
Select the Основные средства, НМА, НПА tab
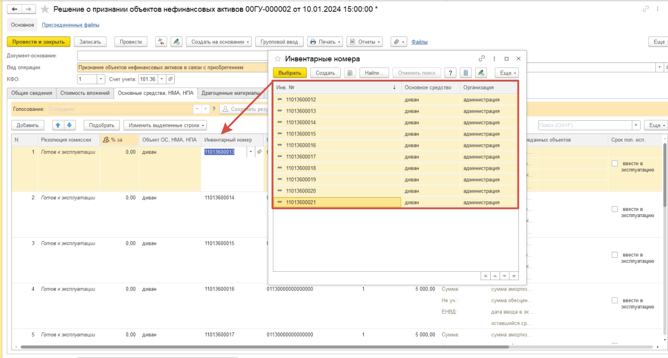pyautogui.click(x=155, y=93)
